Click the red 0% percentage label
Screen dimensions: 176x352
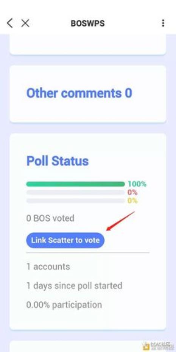pos(132,192)
